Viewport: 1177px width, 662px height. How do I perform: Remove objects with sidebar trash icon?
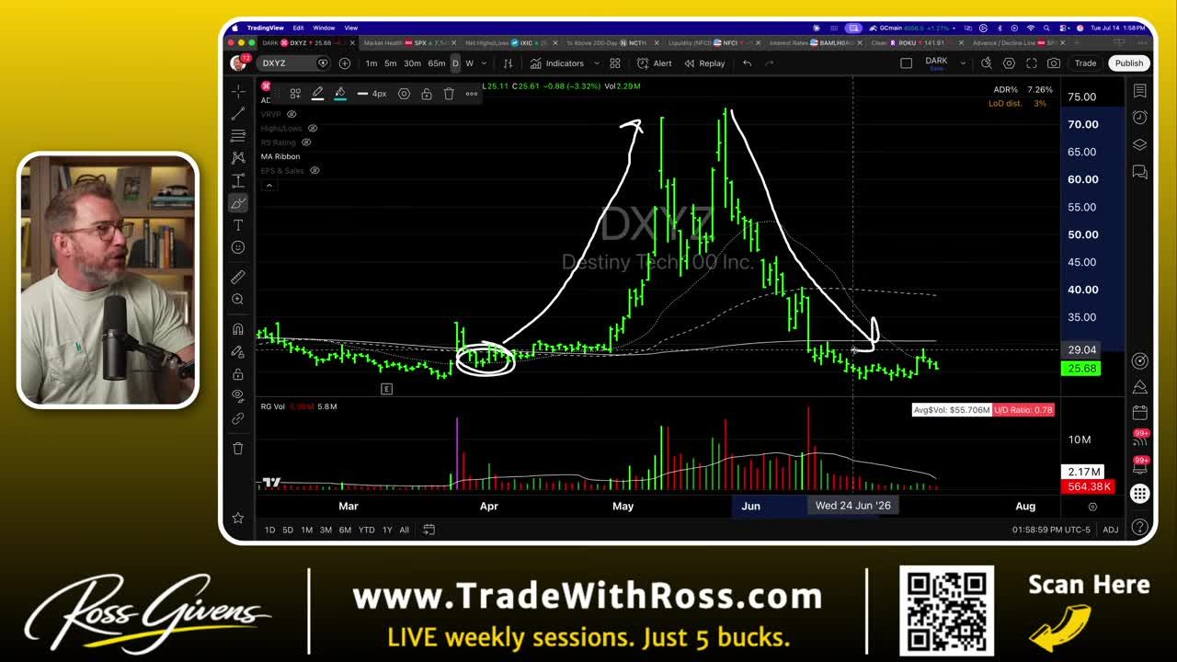point(238,448)
